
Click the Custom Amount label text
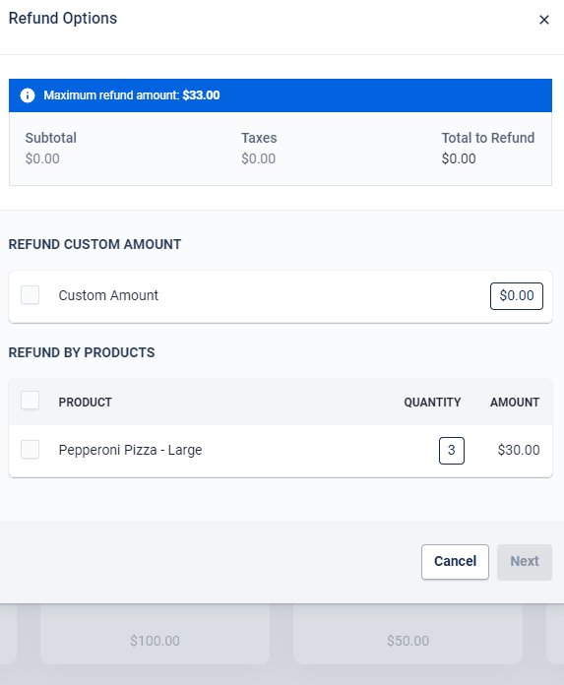[108, 295]
